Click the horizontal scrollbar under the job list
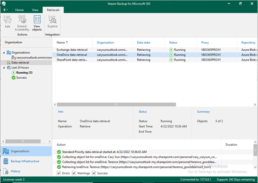Screen dimensions: 258x183 point(116,104)
